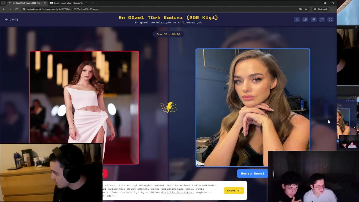Close the En Güzel Türk Kadını tab
Screen dimensions: 359x202
pos(45,3)
